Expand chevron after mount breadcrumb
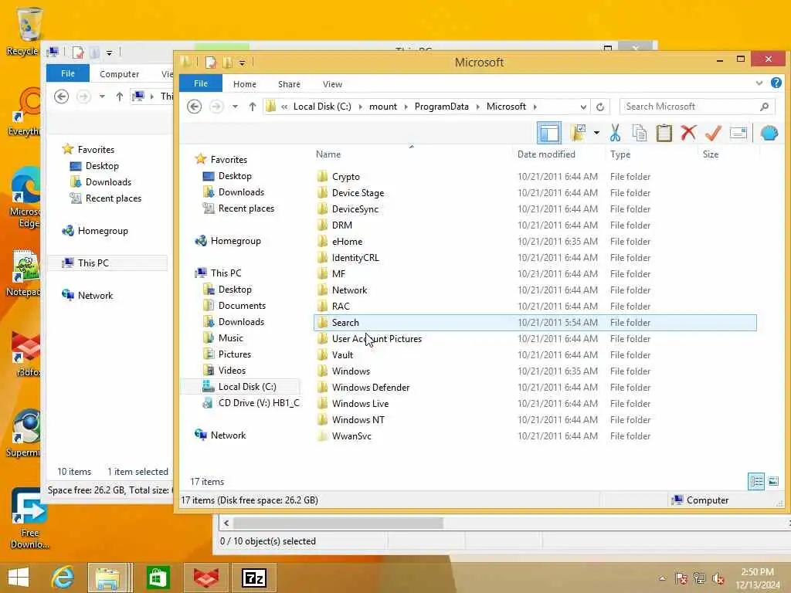The width and height of the screenshot is (791, 593). coord(406,107)
